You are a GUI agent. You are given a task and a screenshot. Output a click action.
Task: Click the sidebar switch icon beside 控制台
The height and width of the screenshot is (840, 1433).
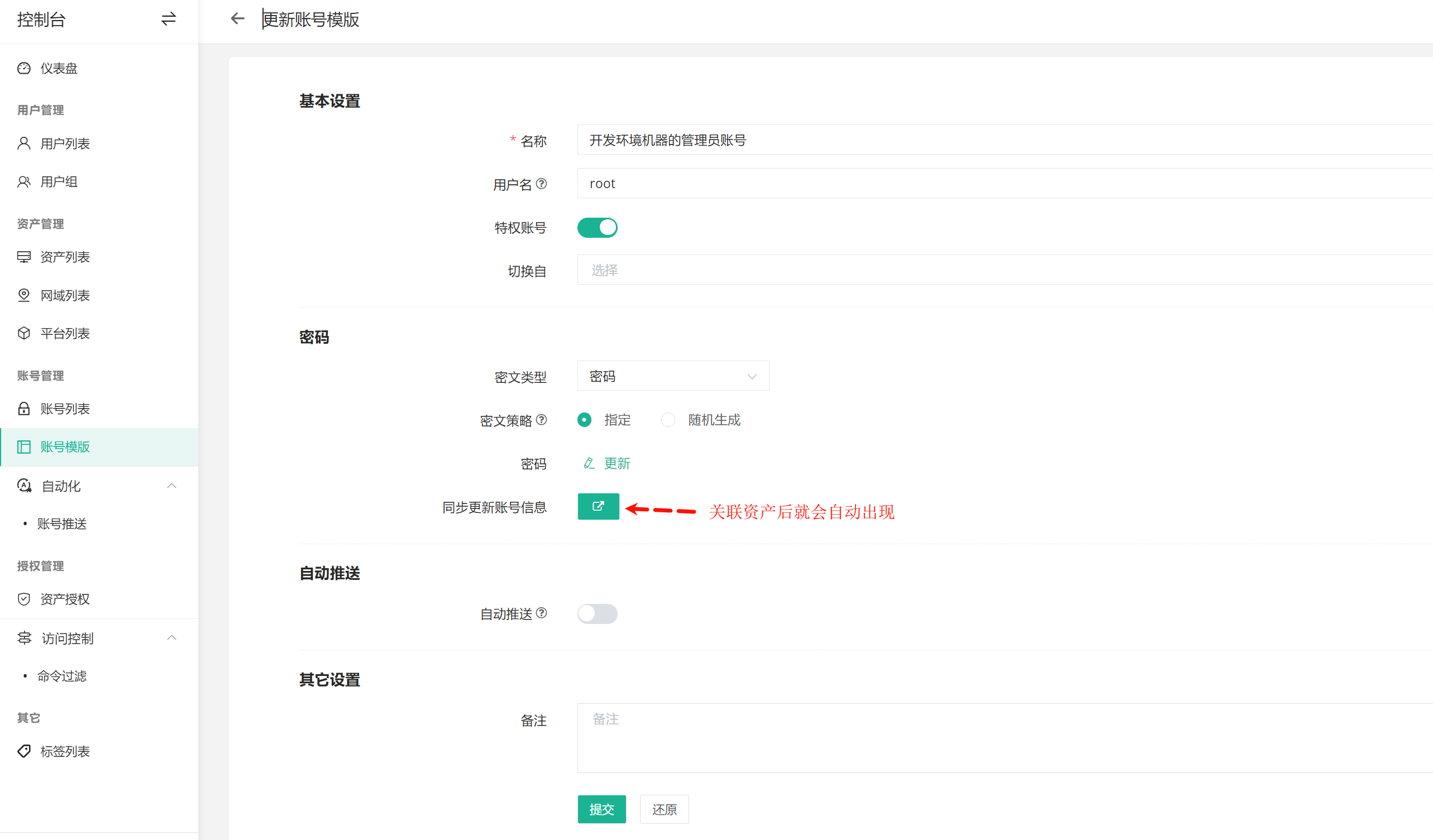(168, 19)
